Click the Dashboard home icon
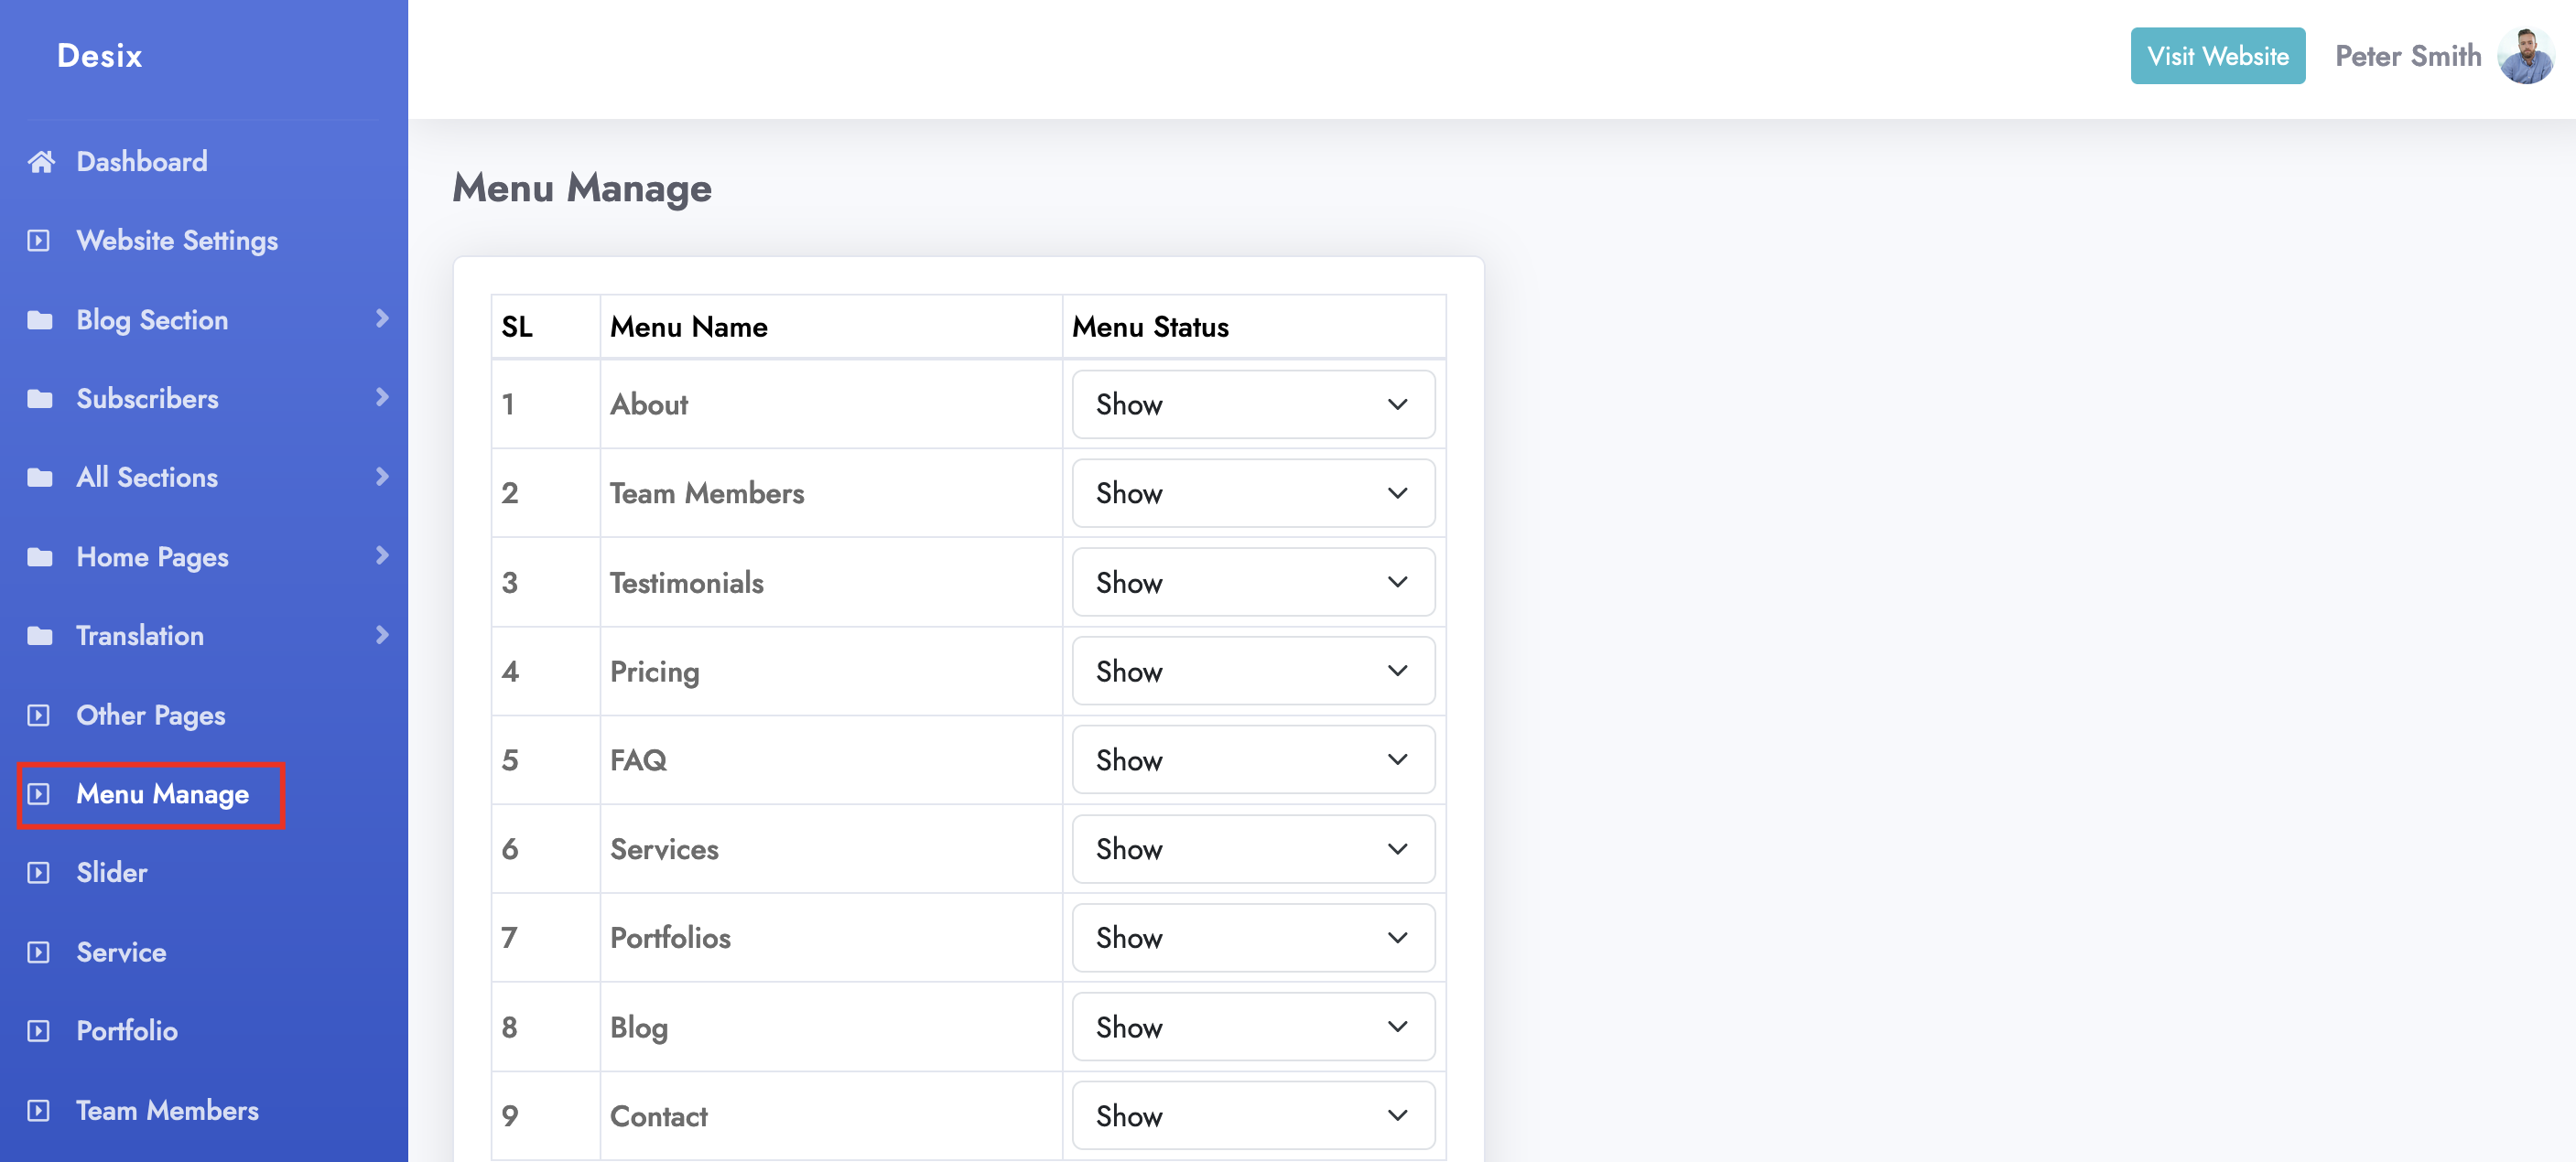 pos(41,162)
